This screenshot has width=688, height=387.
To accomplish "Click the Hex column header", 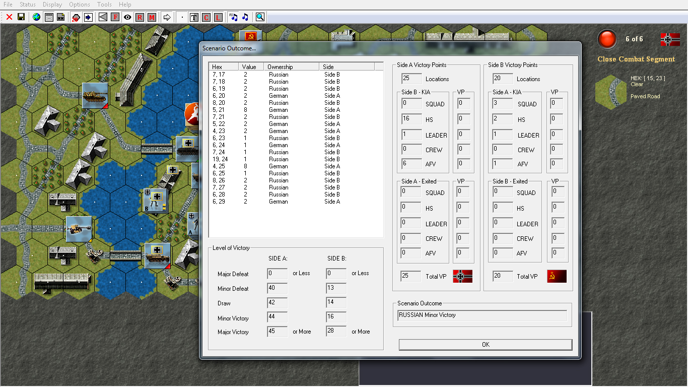I will [224, 67].
